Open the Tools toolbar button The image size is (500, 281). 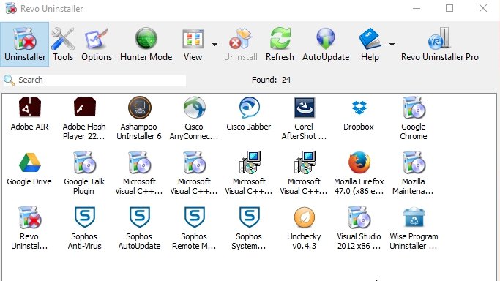[63, 45]
